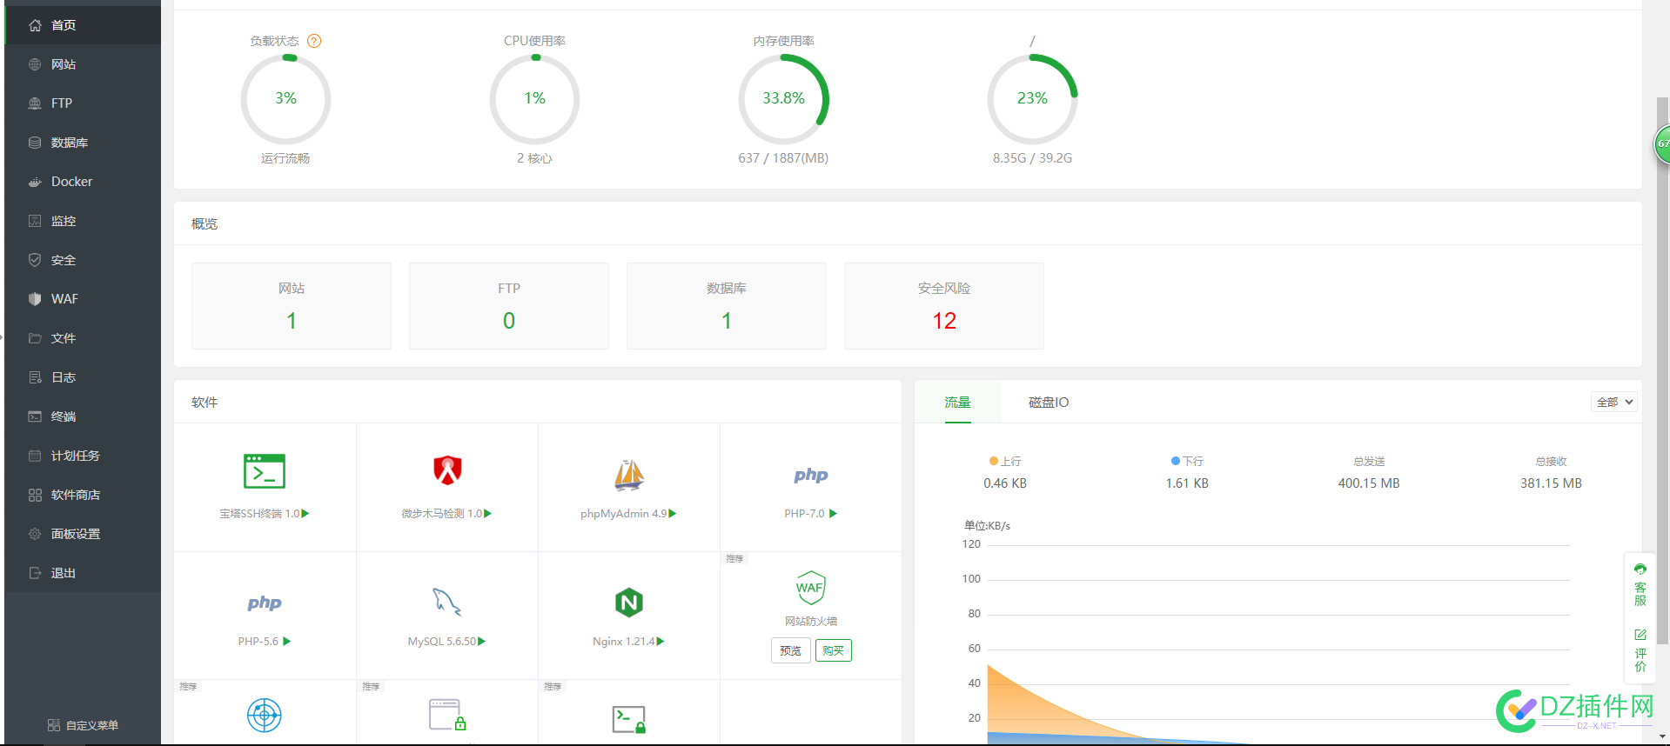Click the 总发送 400.15 MB value
Viewport: 1670px width, 746px height.
tap(1369, 483)
